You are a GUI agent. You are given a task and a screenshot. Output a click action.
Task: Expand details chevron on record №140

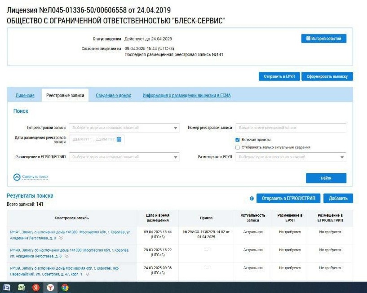(x=66, y=255)
